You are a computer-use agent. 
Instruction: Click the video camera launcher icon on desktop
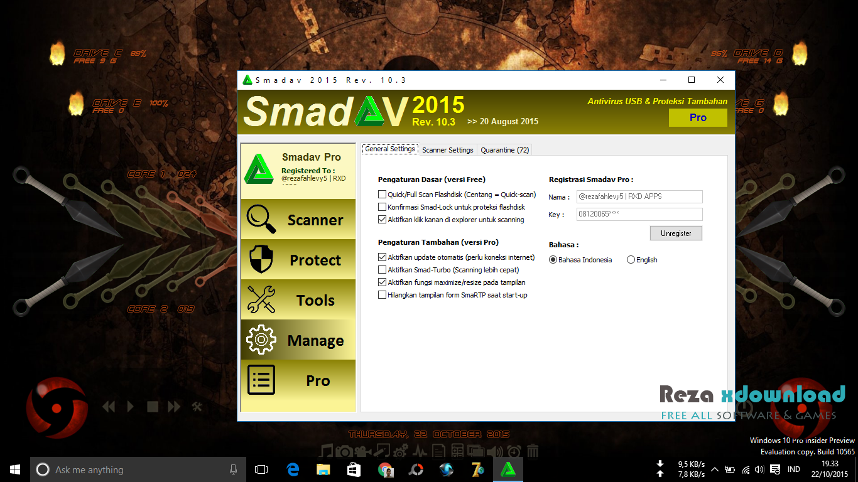tap(362, 451)
